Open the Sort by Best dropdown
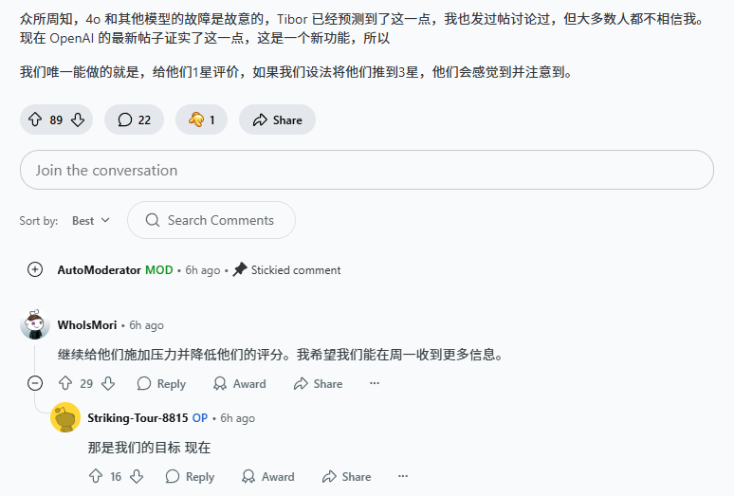Screen dimensions: 734x496 [91, 220]
